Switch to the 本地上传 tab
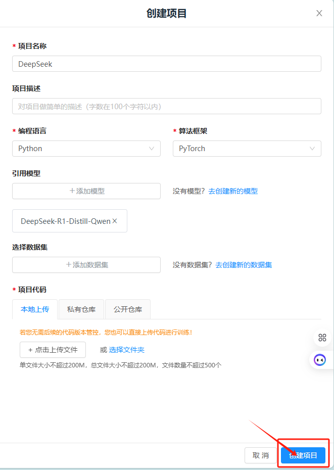The image size is (334, 470). click(35, 309)
